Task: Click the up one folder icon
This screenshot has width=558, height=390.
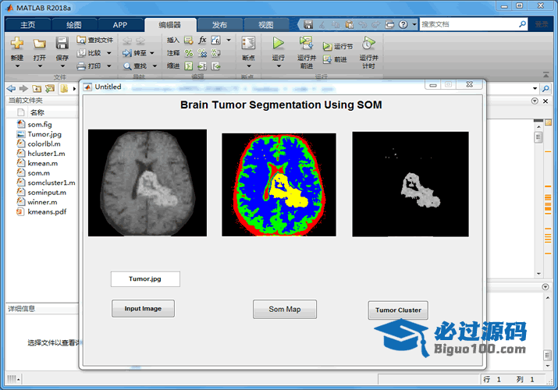Action: [x=37, y=88]
